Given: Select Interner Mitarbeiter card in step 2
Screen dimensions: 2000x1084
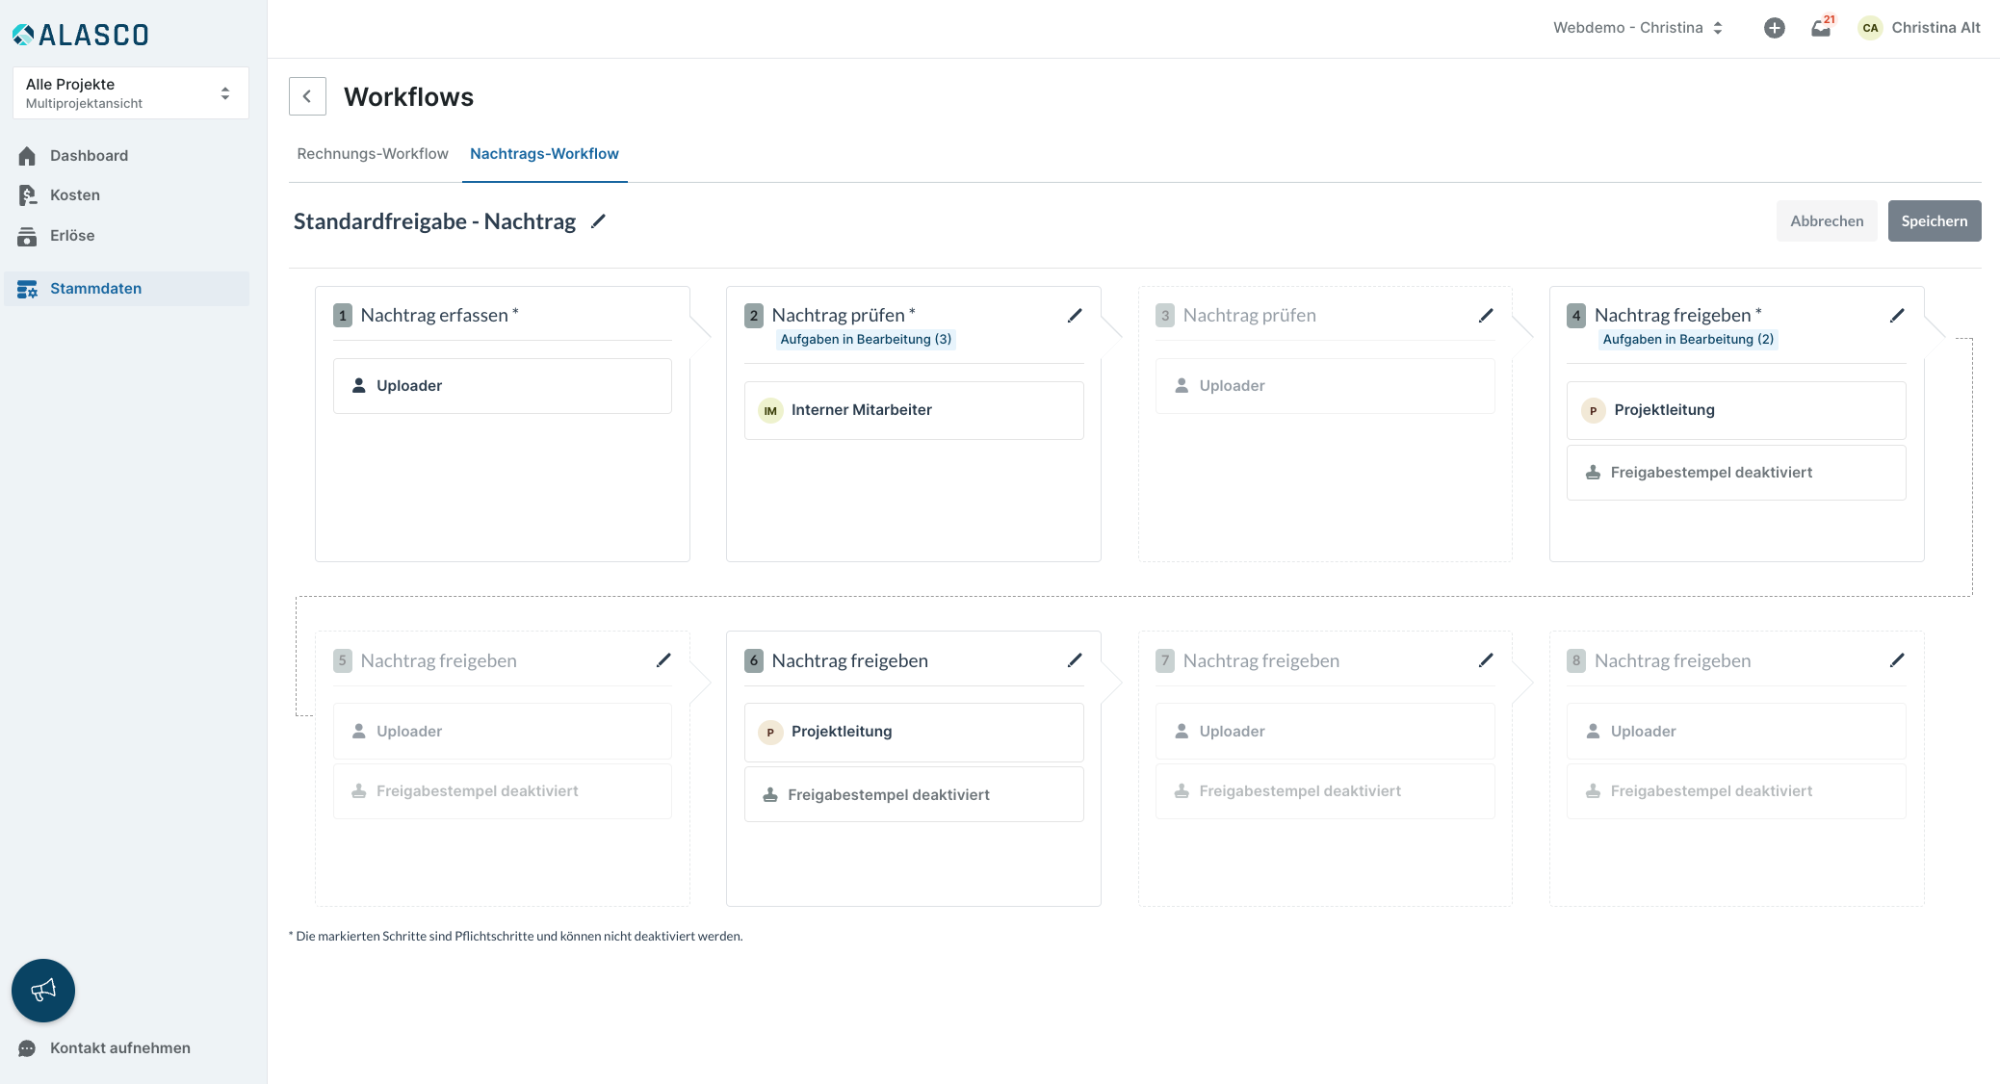Looking at the screenshot, I should (913, 410).
